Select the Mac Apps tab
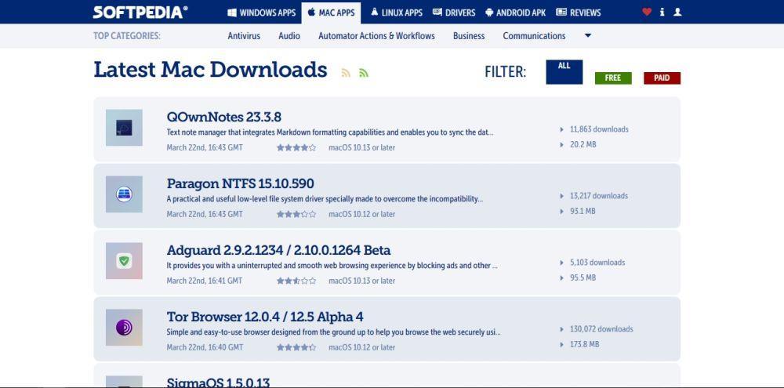The width and height of the screenshot is (784, 388). (331, 13)
